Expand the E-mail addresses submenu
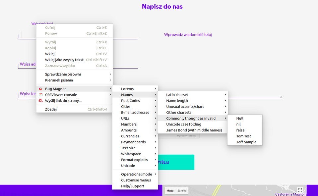The width and height of the screenshot is (318, 196). (135, 112)
